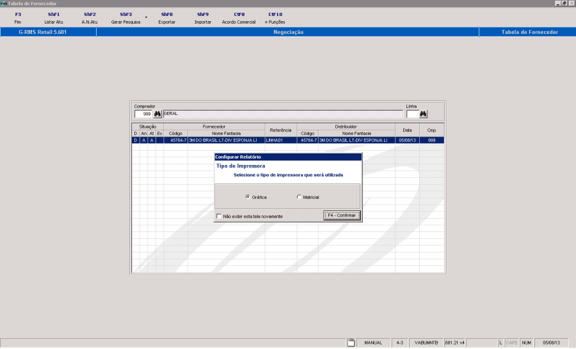This screenshot has width=576, height=349.
Task: Click VABUMNTB status bar entry
Action: click(426, 343)
